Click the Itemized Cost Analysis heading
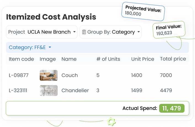195x127 pixels. click(51, 17)
